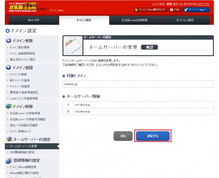Open ドメイン自動更新設定 in sidebar
Viewport: 219px width, 178px height.
tap(22, 53)
